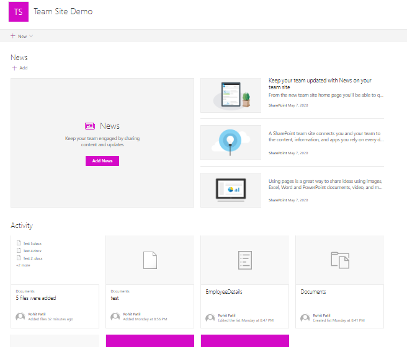Click 'Added files 32 minutes ago' text

click(51, 319)
